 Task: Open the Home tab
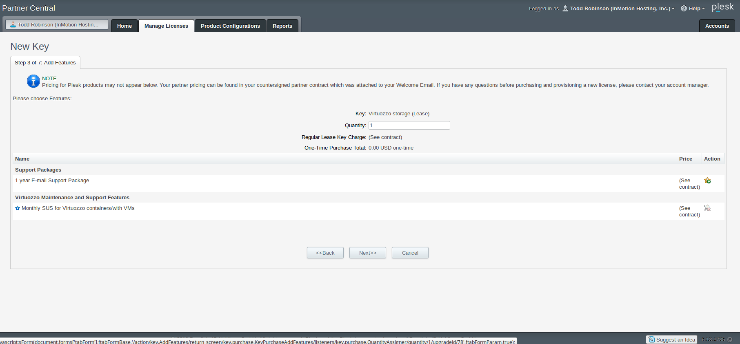click(124, 26)
